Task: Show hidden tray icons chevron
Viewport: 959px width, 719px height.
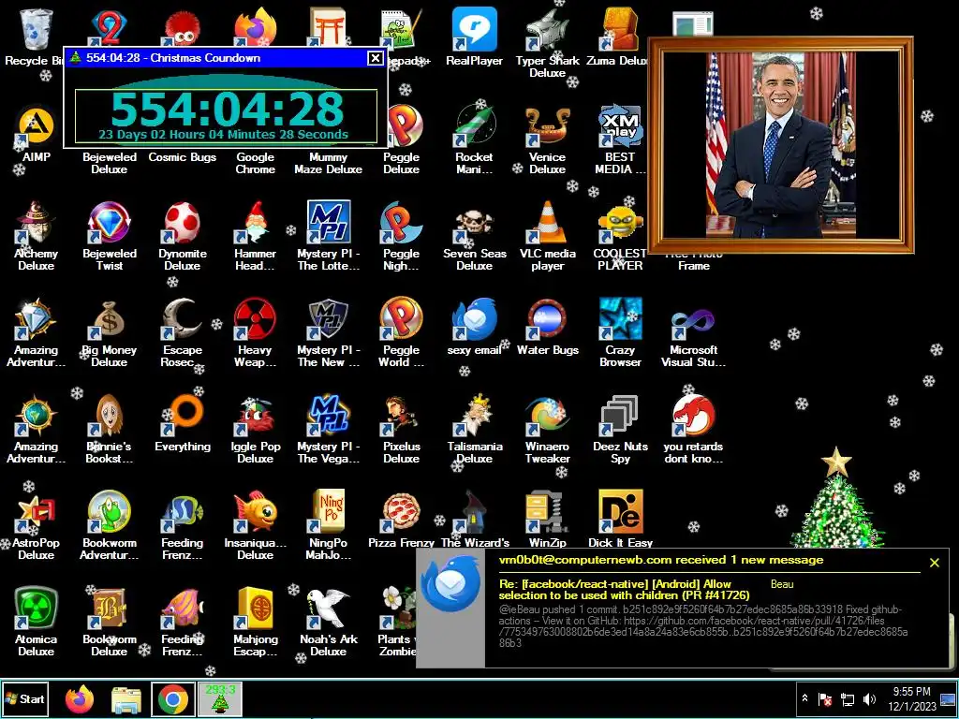Action: coord(804,698)
